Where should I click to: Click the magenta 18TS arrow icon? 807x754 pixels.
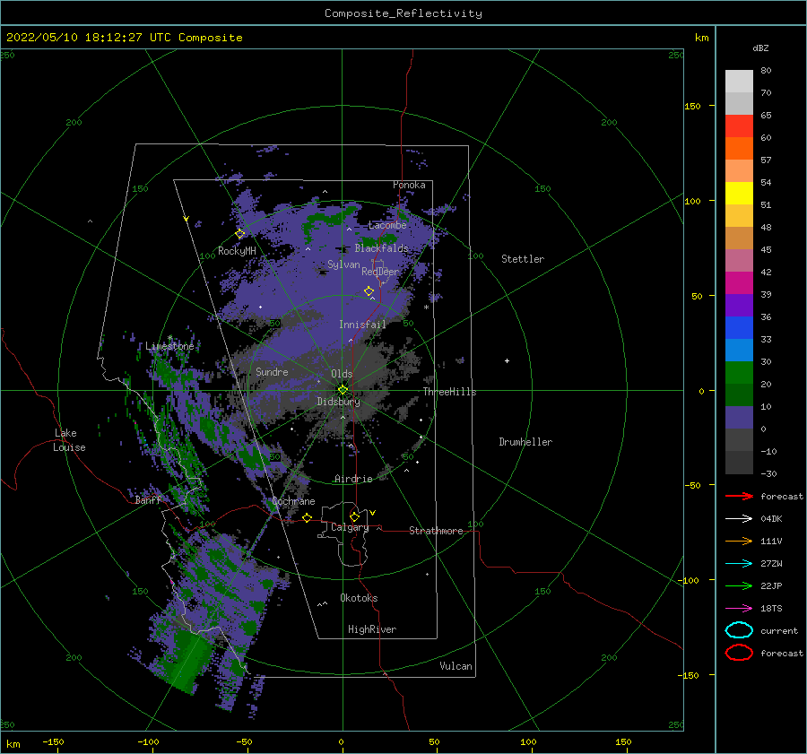tap(739, 609)
